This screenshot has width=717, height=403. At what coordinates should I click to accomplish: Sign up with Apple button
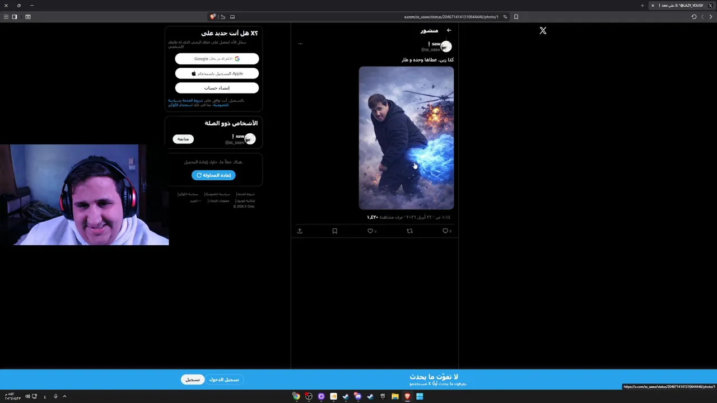tap(217, 73)
